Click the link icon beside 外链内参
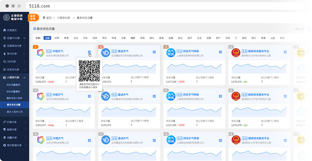Image resolution: width=312 pixels, height=161 pixels. click(5, 122)
